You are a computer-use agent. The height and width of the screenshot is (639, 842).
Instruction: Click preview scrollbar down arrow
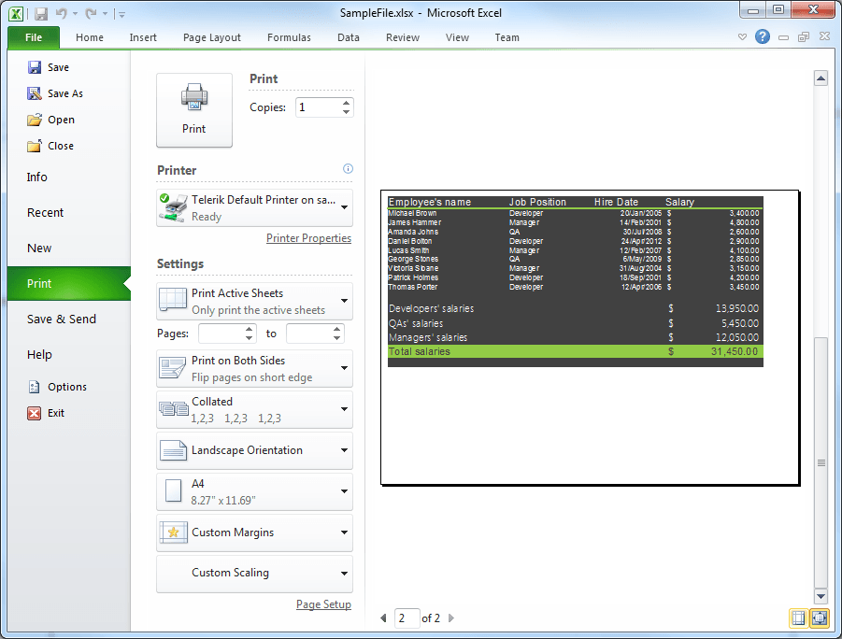point(821,595)
